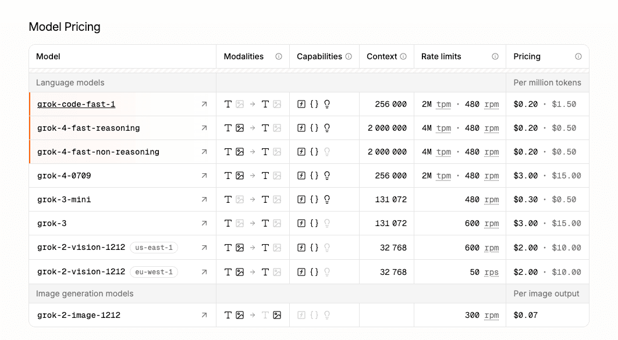Image resolution: width=618 pixels, height=340 pixels.
Task: Click the Pricing column info icon
Action: [x=578, y=56]
